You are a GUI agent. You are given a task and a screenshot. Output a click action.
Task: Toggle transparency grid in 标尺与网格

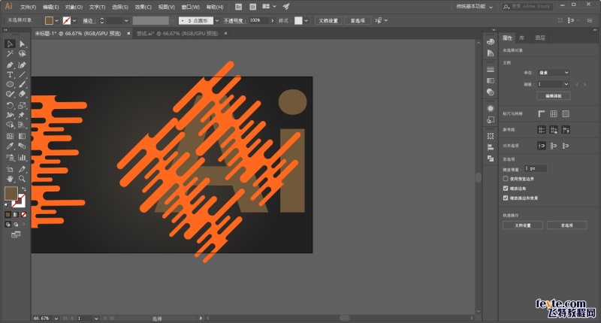pos(566,113)
